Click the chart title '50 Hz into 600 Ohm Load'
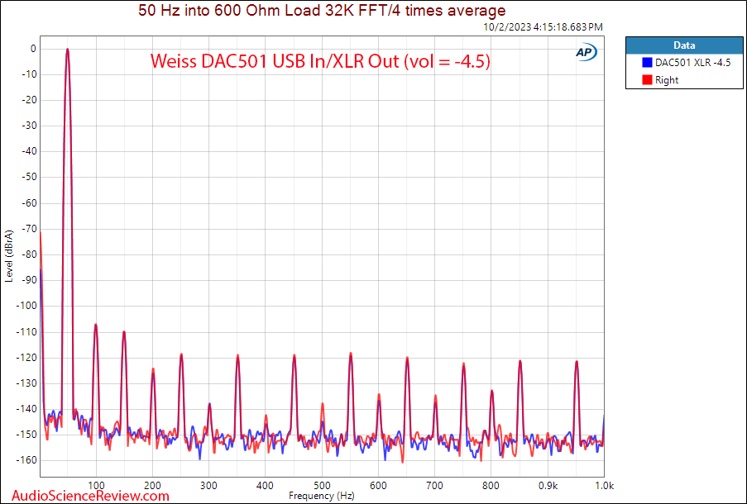Image resolution: width=747 pixels, height=504 pixels. [x=322, y=10]
